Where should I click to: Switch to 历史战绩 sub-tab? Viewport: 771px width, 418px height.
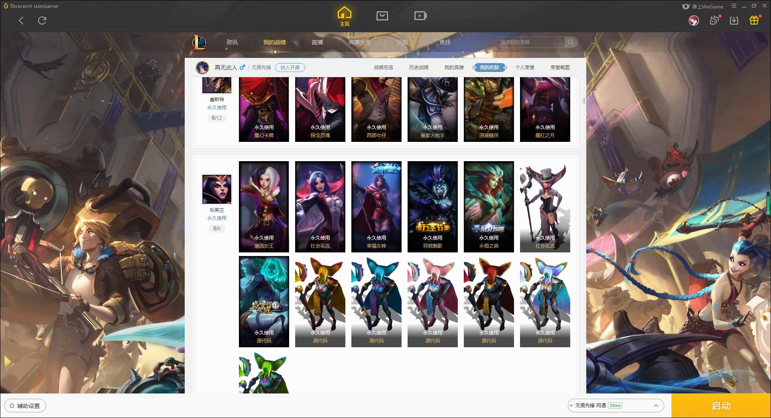[x=419, y=68]
